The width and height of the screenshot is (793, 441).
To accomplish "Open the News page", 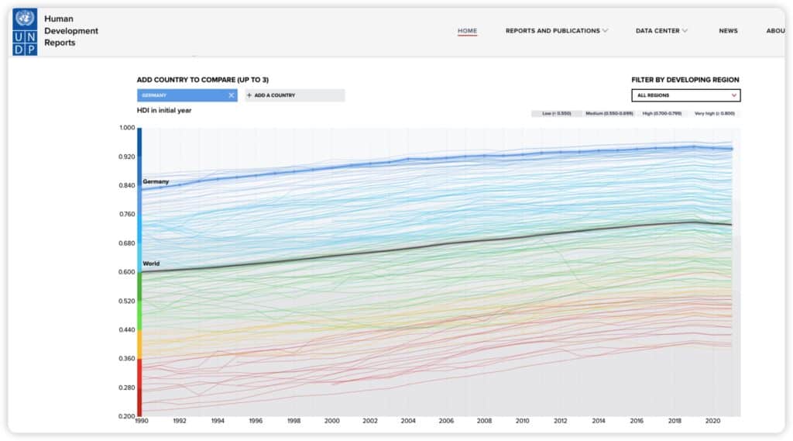I will (728, 31).
